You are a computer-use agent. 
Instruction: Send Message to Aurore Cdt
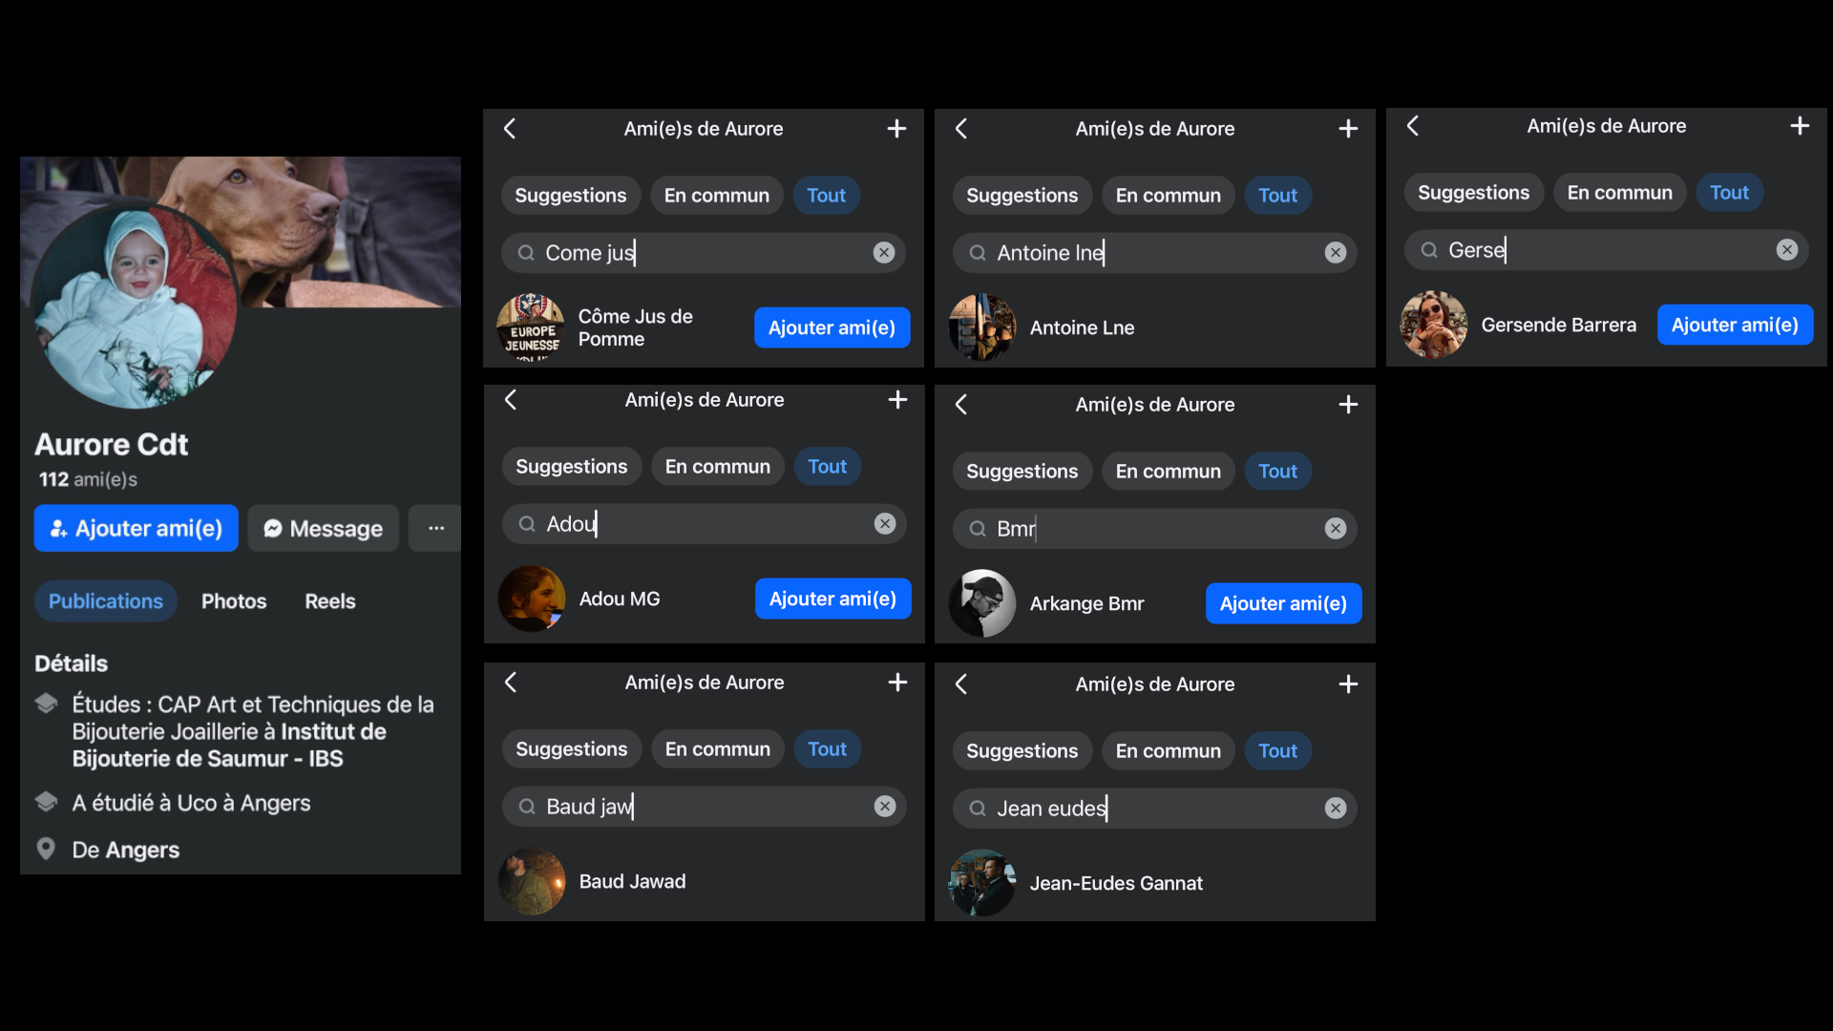tap(324, 529)
